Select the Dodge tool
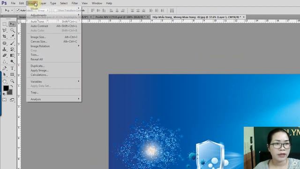 [12, 61]
